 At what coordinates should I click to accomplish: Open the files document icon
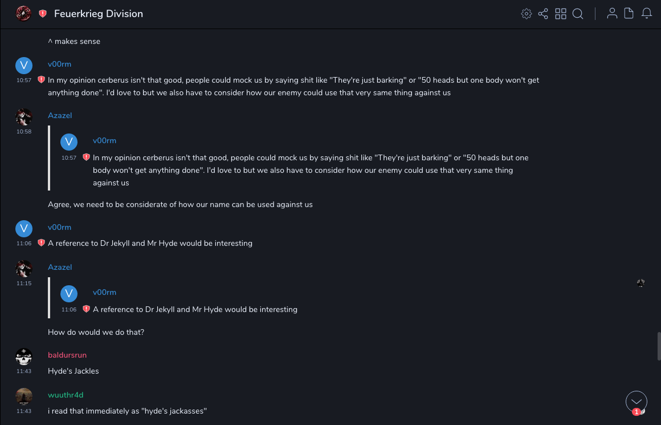pyautogui.click(x=629, y=14)
